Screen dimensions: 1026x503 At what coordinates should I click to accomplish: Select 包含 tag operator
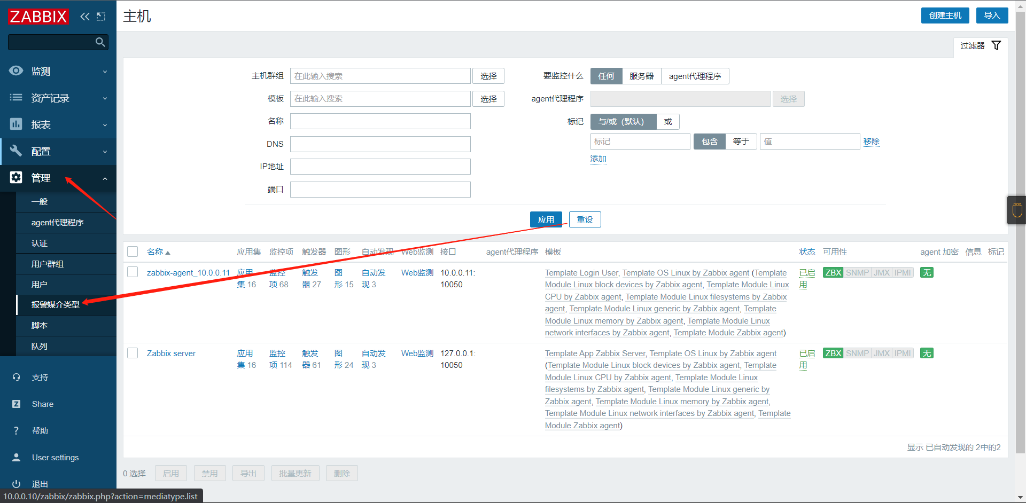[710, 142]
